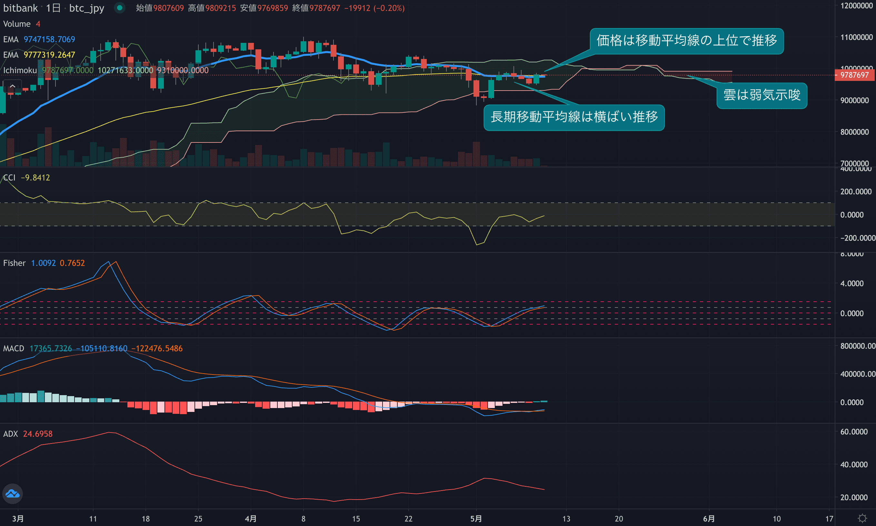Click the 5月 date on time axis
This screenshot has height=526, width=876.
point(476,519)
